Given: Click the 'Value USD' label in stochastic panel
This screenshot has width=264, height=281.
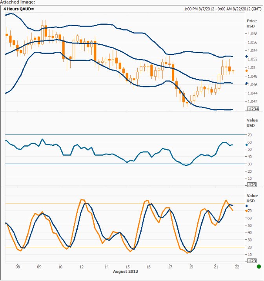Looking at the screenshot, I should coord(252,198).
